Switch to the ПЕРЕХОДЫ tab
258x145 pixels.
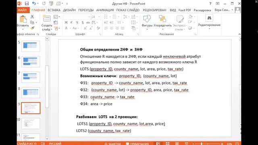[86, 10]
